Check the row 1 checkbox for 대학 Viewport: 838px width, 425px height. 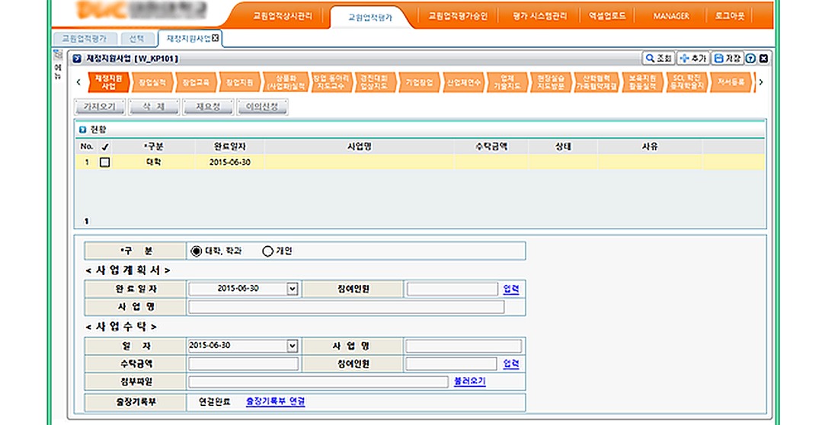pyautogui.click(x=105, y=162)
